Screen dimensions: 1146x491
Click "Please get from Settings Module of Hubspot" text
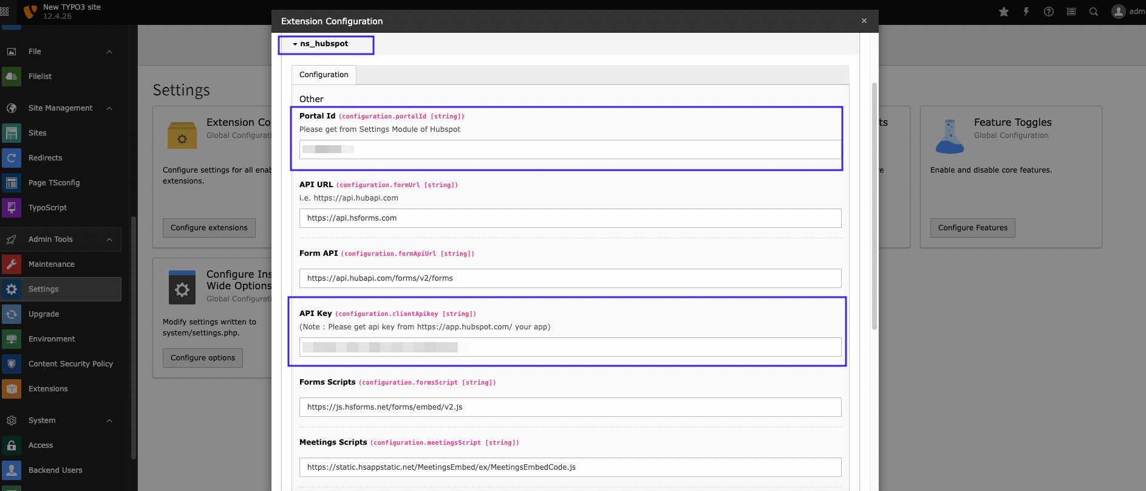380,129
